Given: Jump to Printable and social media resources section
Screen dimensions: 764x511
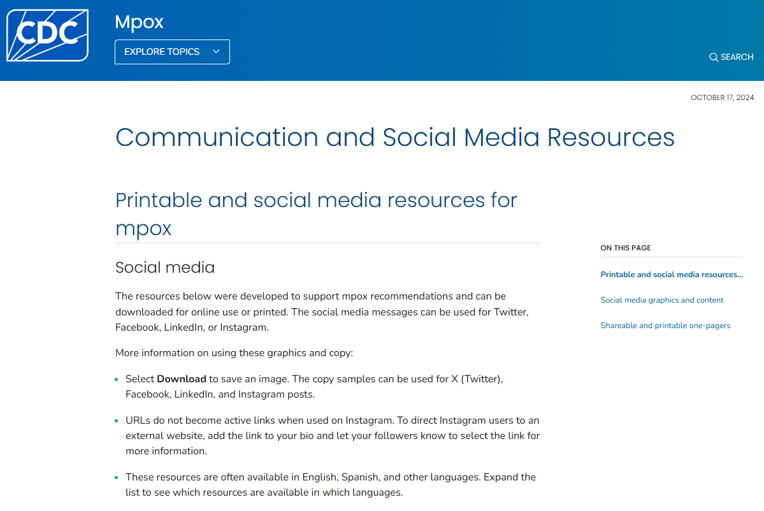Looking at the screenshot, I should pyautogui.click(x=672, y=275).
